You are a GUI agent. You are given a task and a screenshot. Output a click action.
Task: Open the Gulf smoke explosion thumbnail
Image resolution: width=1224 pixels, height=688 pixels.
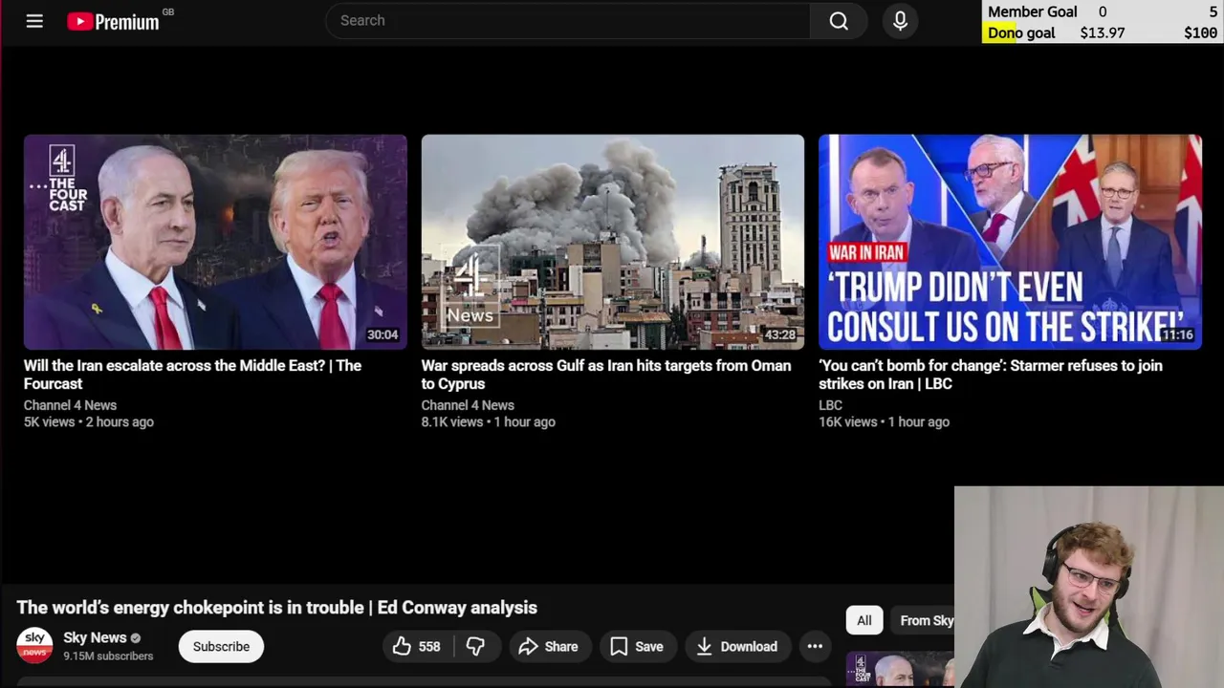tap(613, 242)
